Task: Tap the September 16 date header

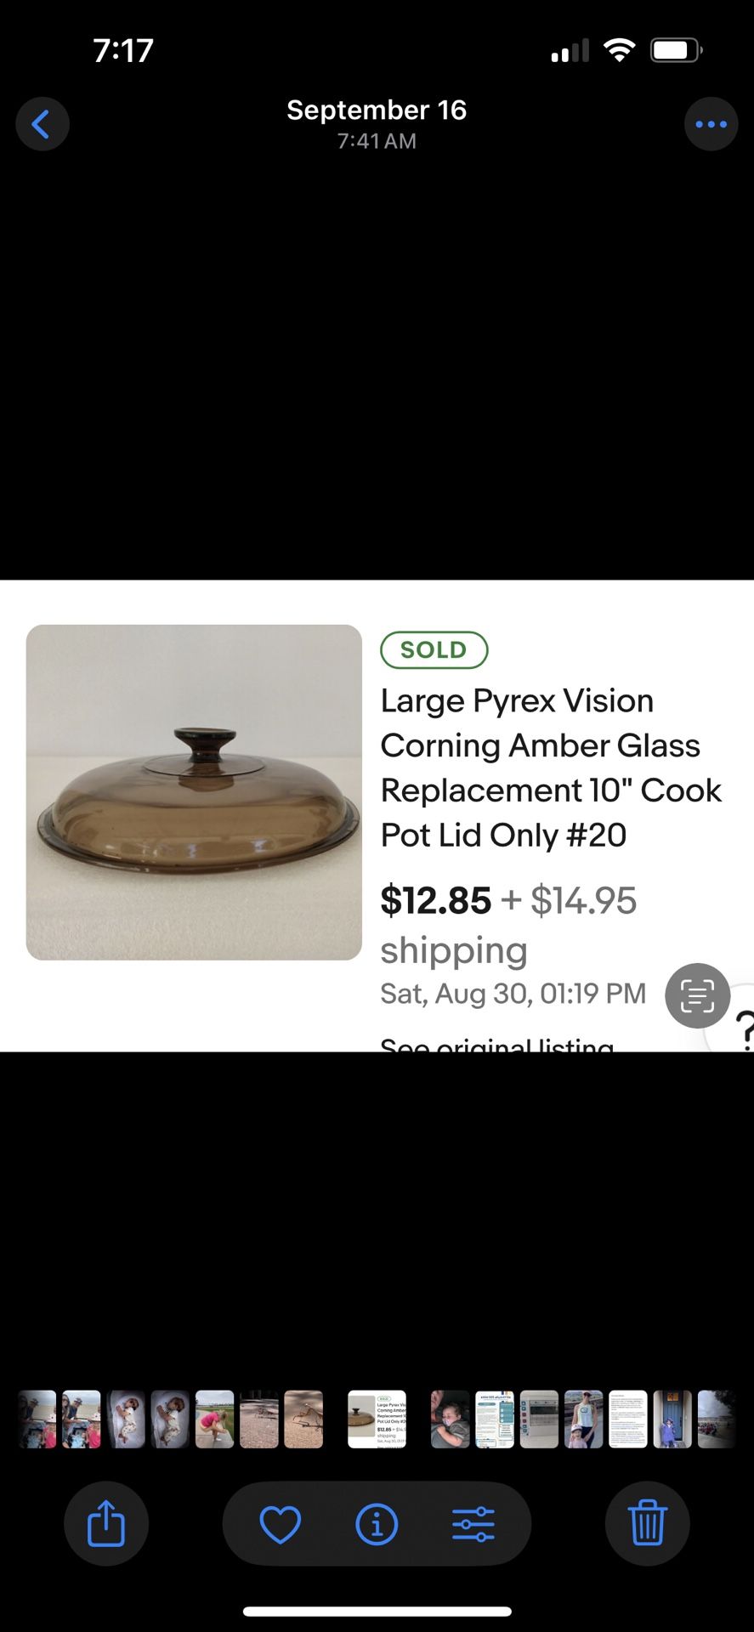Action: pyautogui.click(x=377, y=110)
